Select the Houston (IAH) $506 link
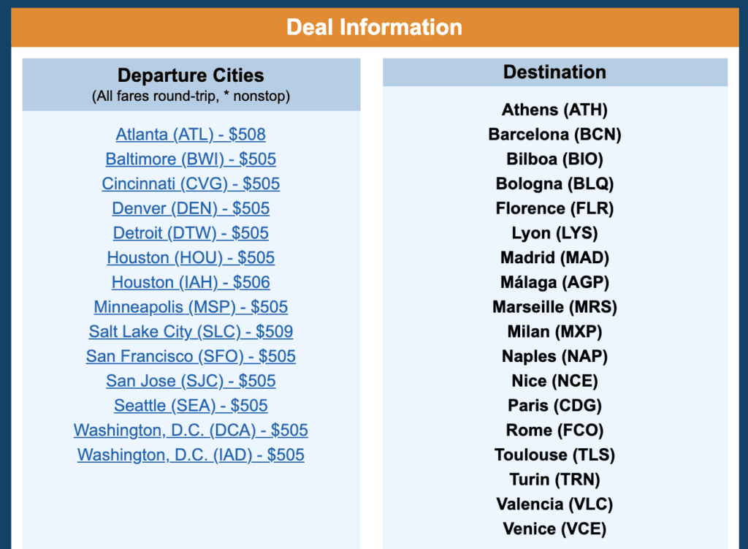Screen dimensions: 748x549 tap(191, 282)
